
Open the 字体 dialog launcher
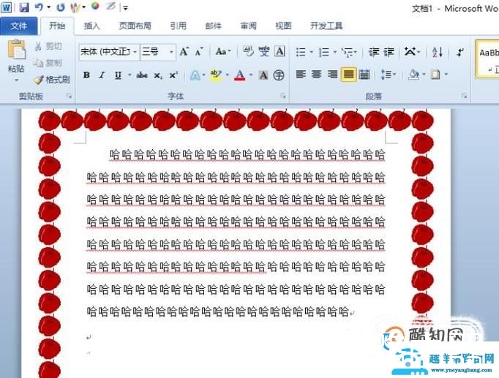click(282, 96)
